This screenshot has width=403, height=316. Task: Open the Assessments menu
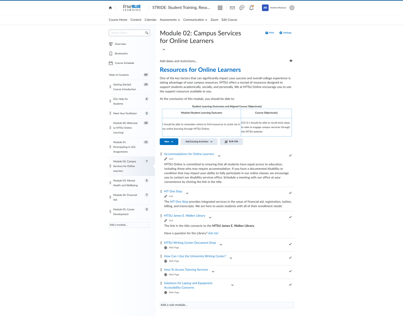[x=169, y=20]
